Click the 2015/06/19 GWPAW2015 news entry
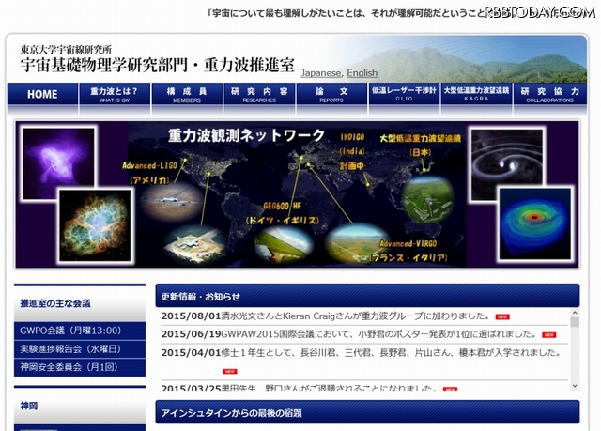601x431 pixels. 348,334
